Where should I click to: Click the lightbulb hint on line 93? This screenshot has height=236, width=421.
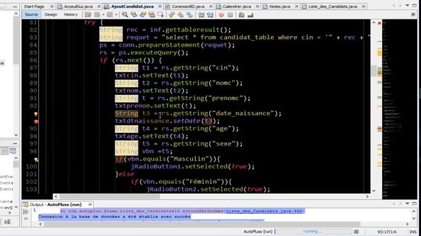[36, 114]
